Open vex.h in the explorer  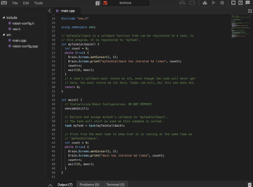pos(16,29)
